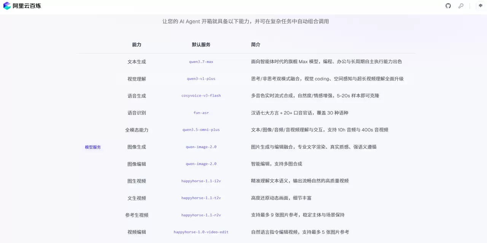The height and width of the screenshot is (243, 487).
Task: Click the description starting 精准理解文本语义
Action: tap(300, 181)
